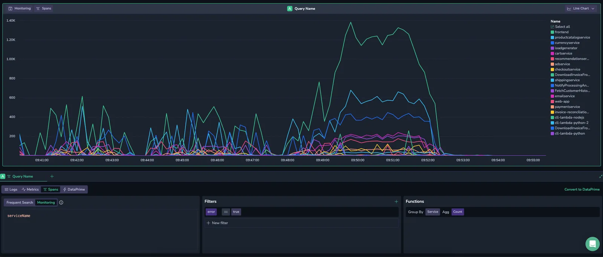The width and height of the screenshot is (603, 257).
Task: Open the chat support bubble
Action: coord(592,244)
